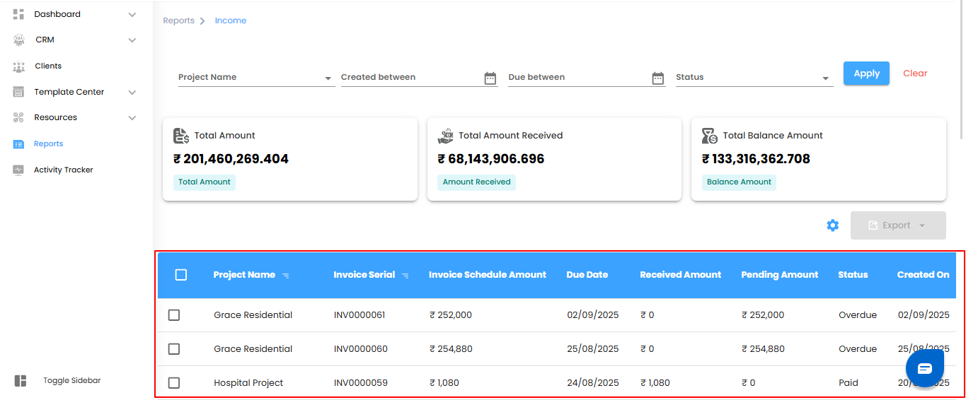The width and height of the screenshot is (966, 400).
Task: Open the Created between calendar picker
Action: click(490, 78)
